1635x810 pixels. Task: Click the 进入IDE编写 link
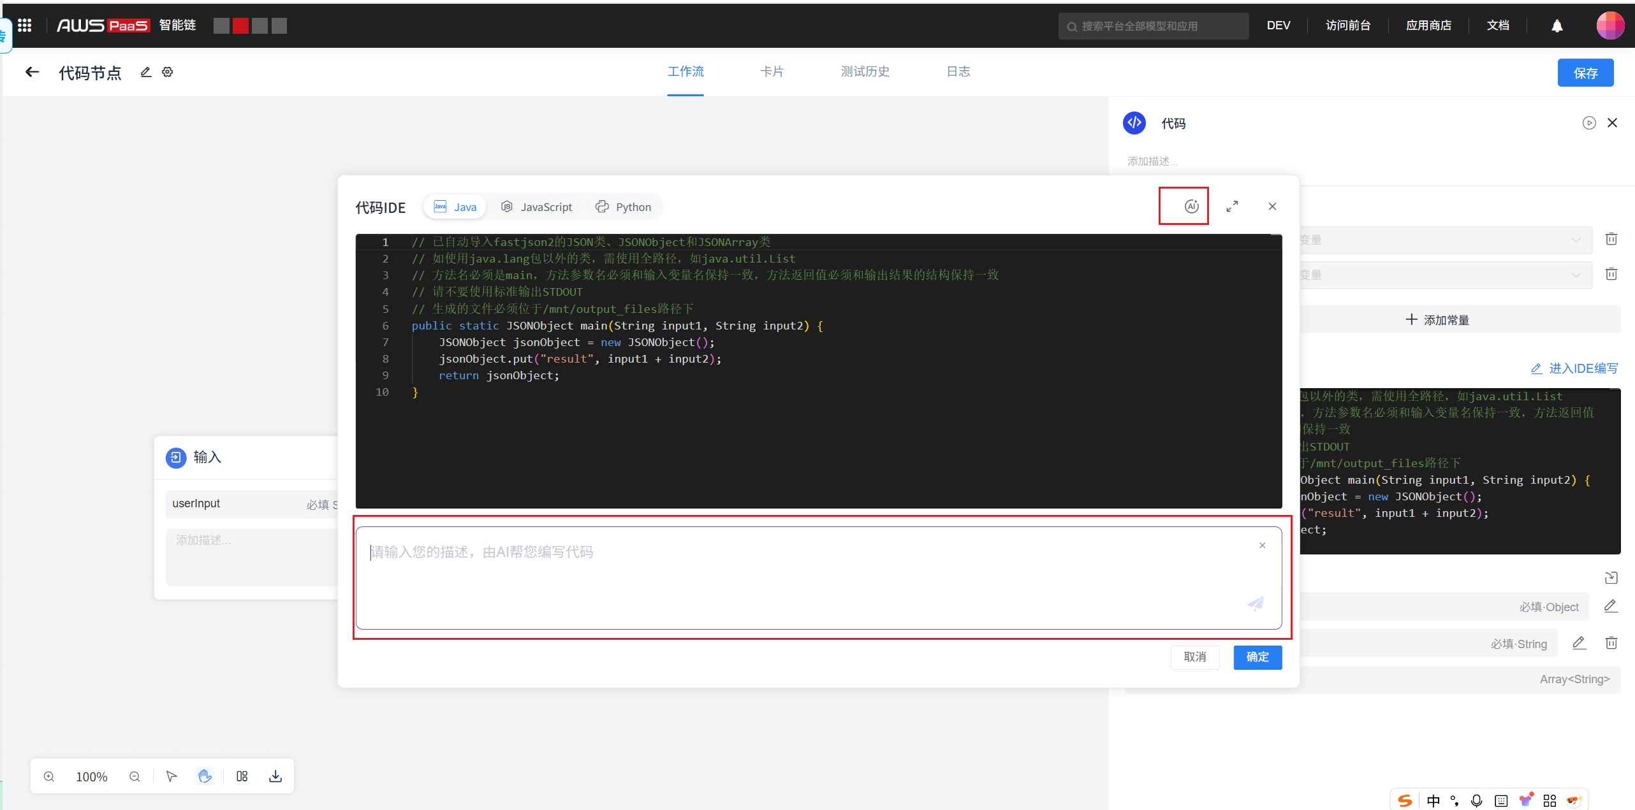(1575, 368)
